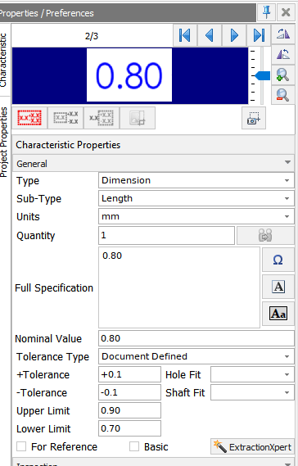Click the single letter A font button

coord(278,287)
